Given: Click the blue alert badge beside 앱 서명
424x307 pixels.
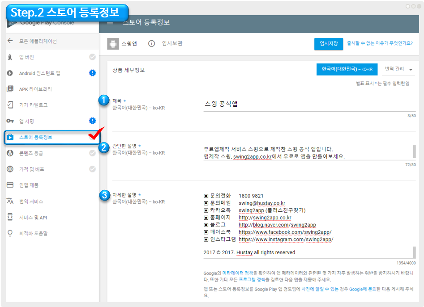Looking at the screenshot, I should tap(93, 121).
